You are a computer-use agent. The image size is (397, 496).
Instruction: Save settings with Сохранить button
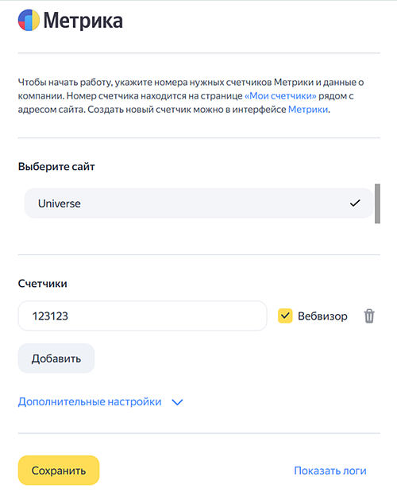pyautogui.click(x=59, y=471)
